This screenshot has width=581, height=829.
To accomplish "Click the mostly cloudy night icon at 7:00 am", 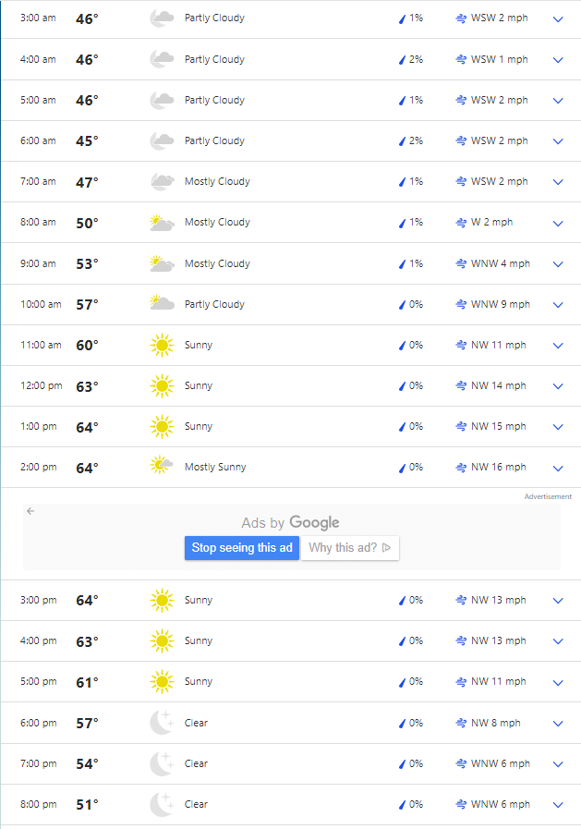I will 162,181.
